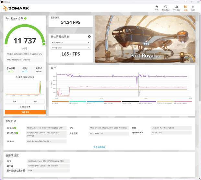201x180 pixels.
Task: Click the 2025-05-17 19:18 time field
Action: point(171,128)
